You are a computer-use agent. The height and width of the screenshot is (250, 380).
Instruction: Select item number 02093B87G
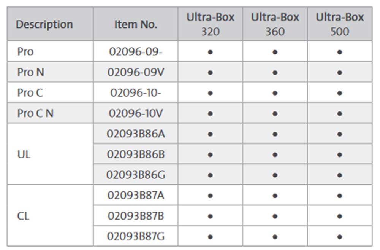(136, 237)
